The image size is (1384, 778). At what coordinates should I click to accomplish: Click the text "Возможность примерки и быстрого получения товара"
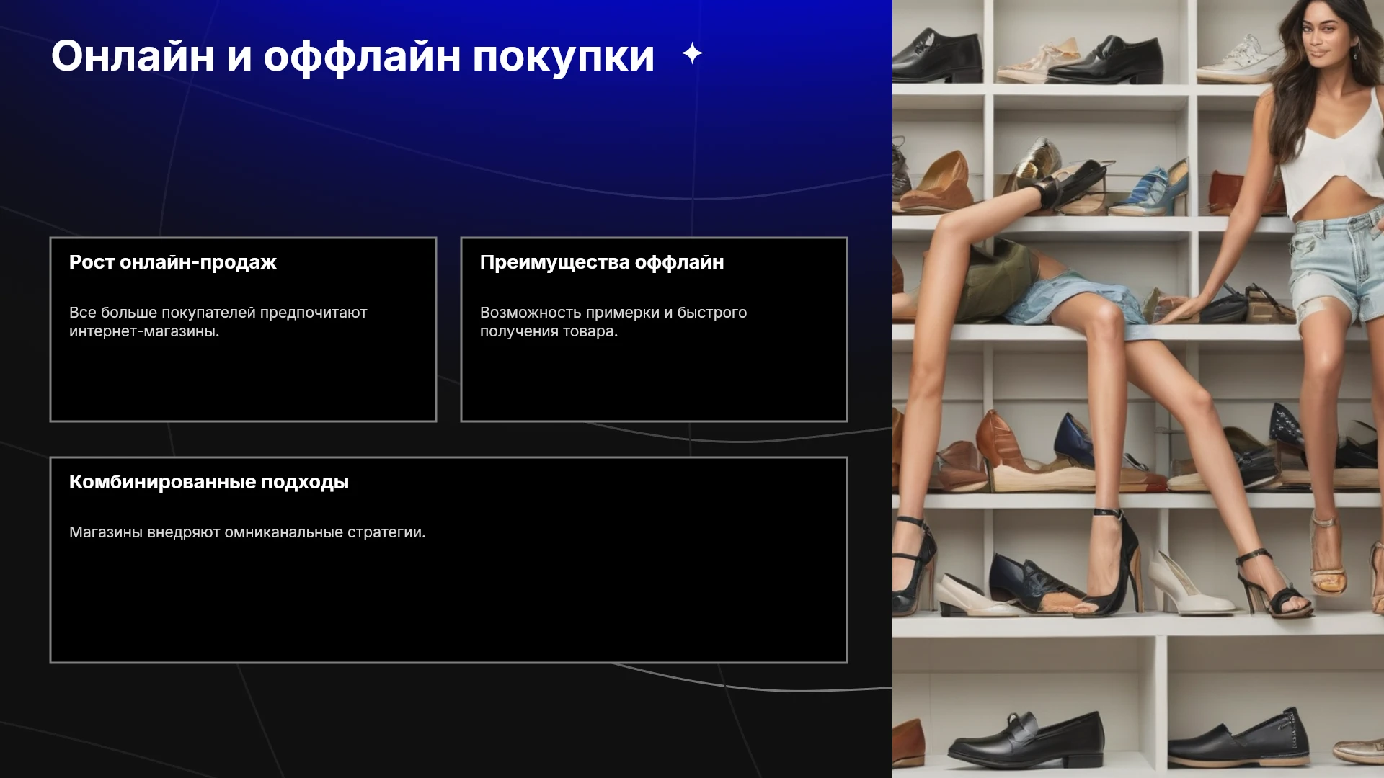(613, 322)
